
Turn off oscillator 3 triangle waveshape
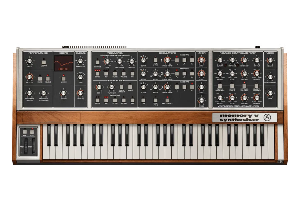pyautogui.click(x=192, y=87)
